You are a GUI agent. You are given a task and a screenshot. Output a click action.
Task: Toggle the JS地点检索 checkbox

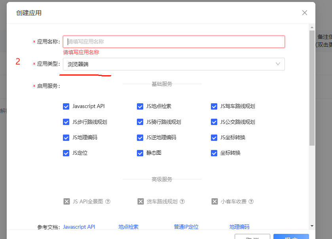(140, 106)
